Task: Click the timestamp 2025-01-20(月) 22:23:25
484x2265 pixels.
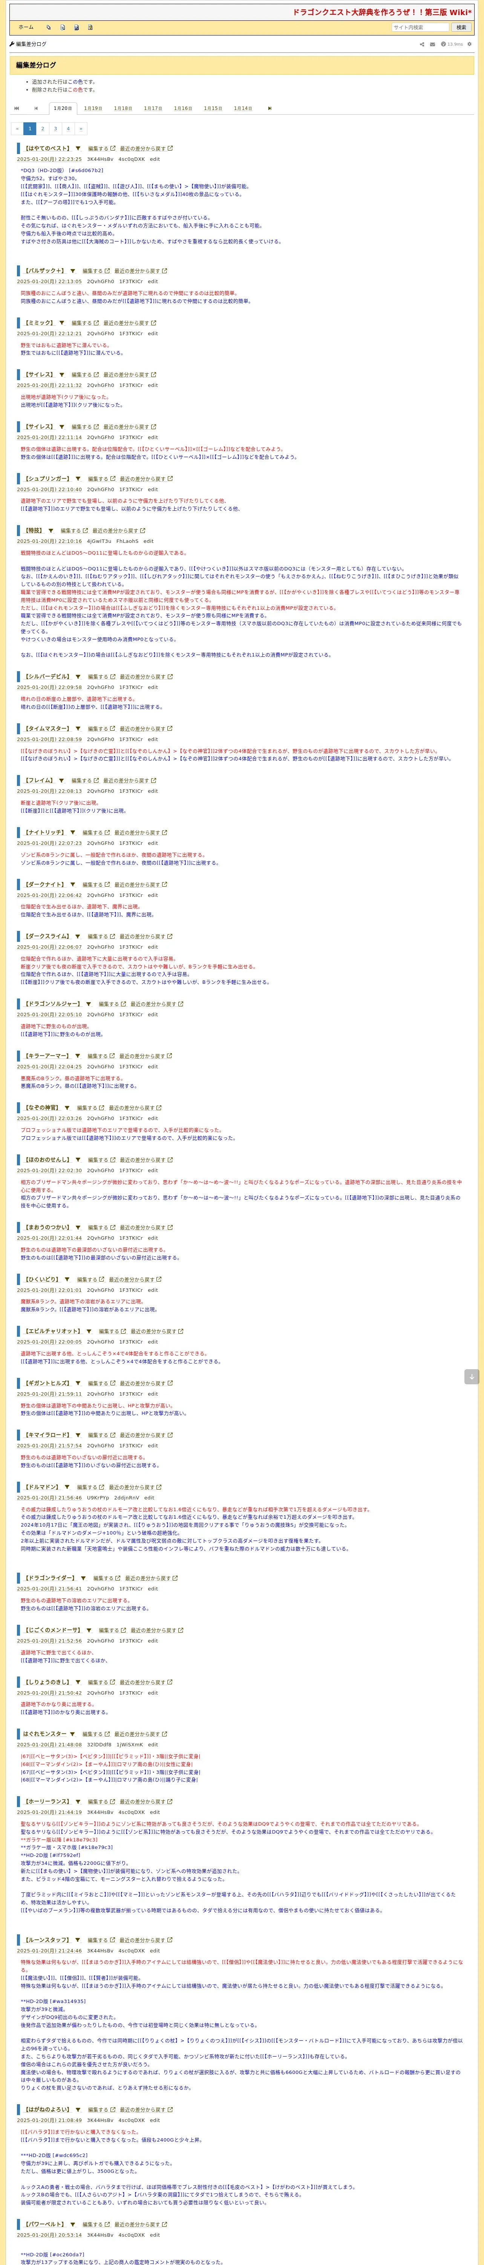Action: click(x=49, y=159)
